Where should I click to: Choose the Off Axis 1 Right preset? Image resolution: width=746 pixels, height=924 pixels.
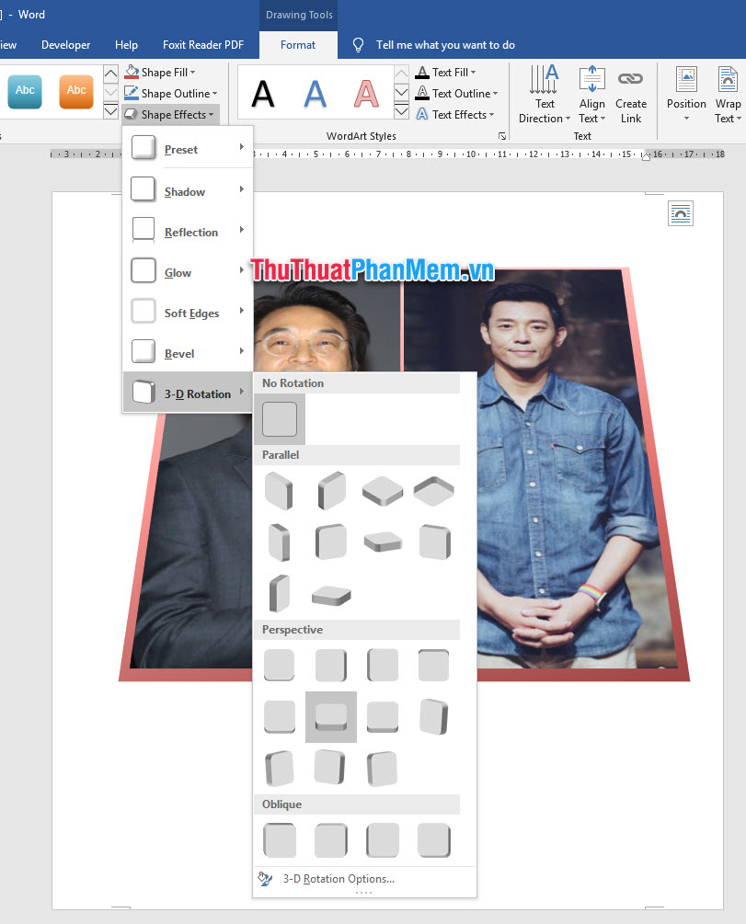331,542
